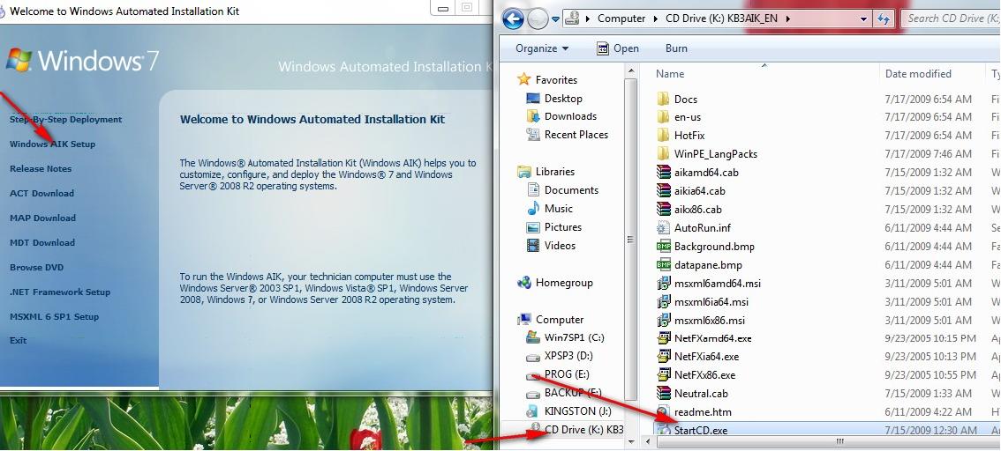Screen dimensions: 1001x451
Task: Select Recent Places icon
Action: click(x=533, y=135)
